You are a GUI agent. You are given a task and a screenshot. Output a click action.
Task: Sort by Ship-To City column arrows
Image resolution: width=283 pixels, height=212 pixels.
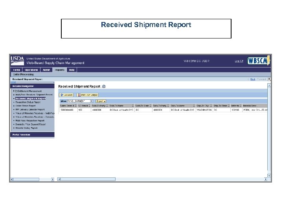(211, 106)
